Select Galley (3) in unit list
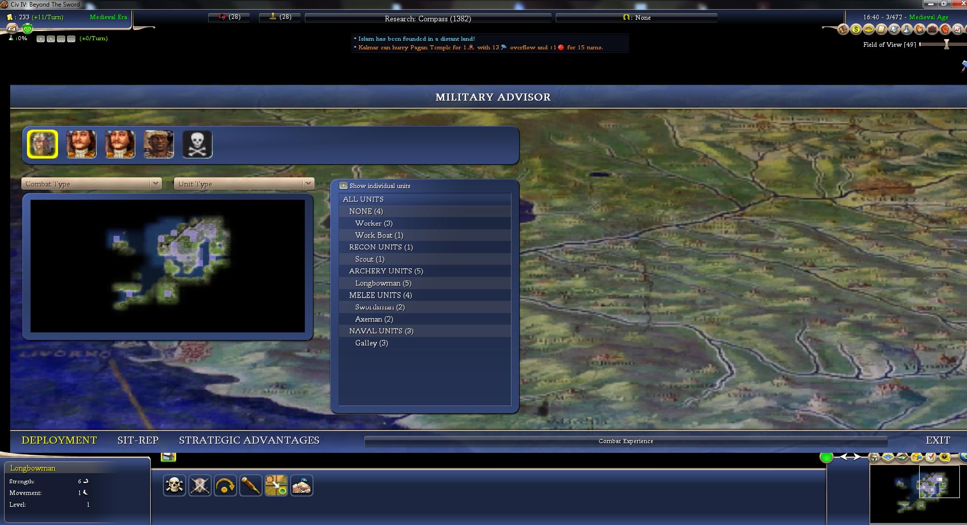The image size is (967, 525). click(425, 343)
